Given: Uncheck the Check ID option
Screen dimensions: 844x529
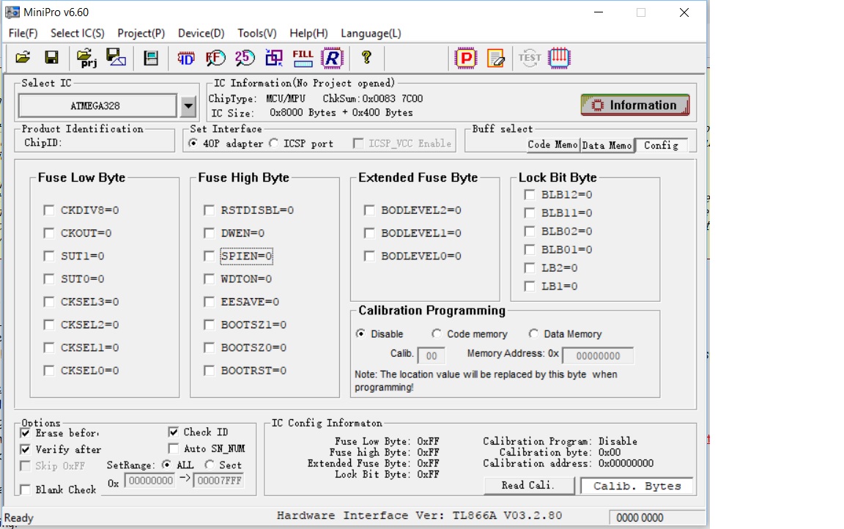Looking at the screenshot, I should pos(174,432).
